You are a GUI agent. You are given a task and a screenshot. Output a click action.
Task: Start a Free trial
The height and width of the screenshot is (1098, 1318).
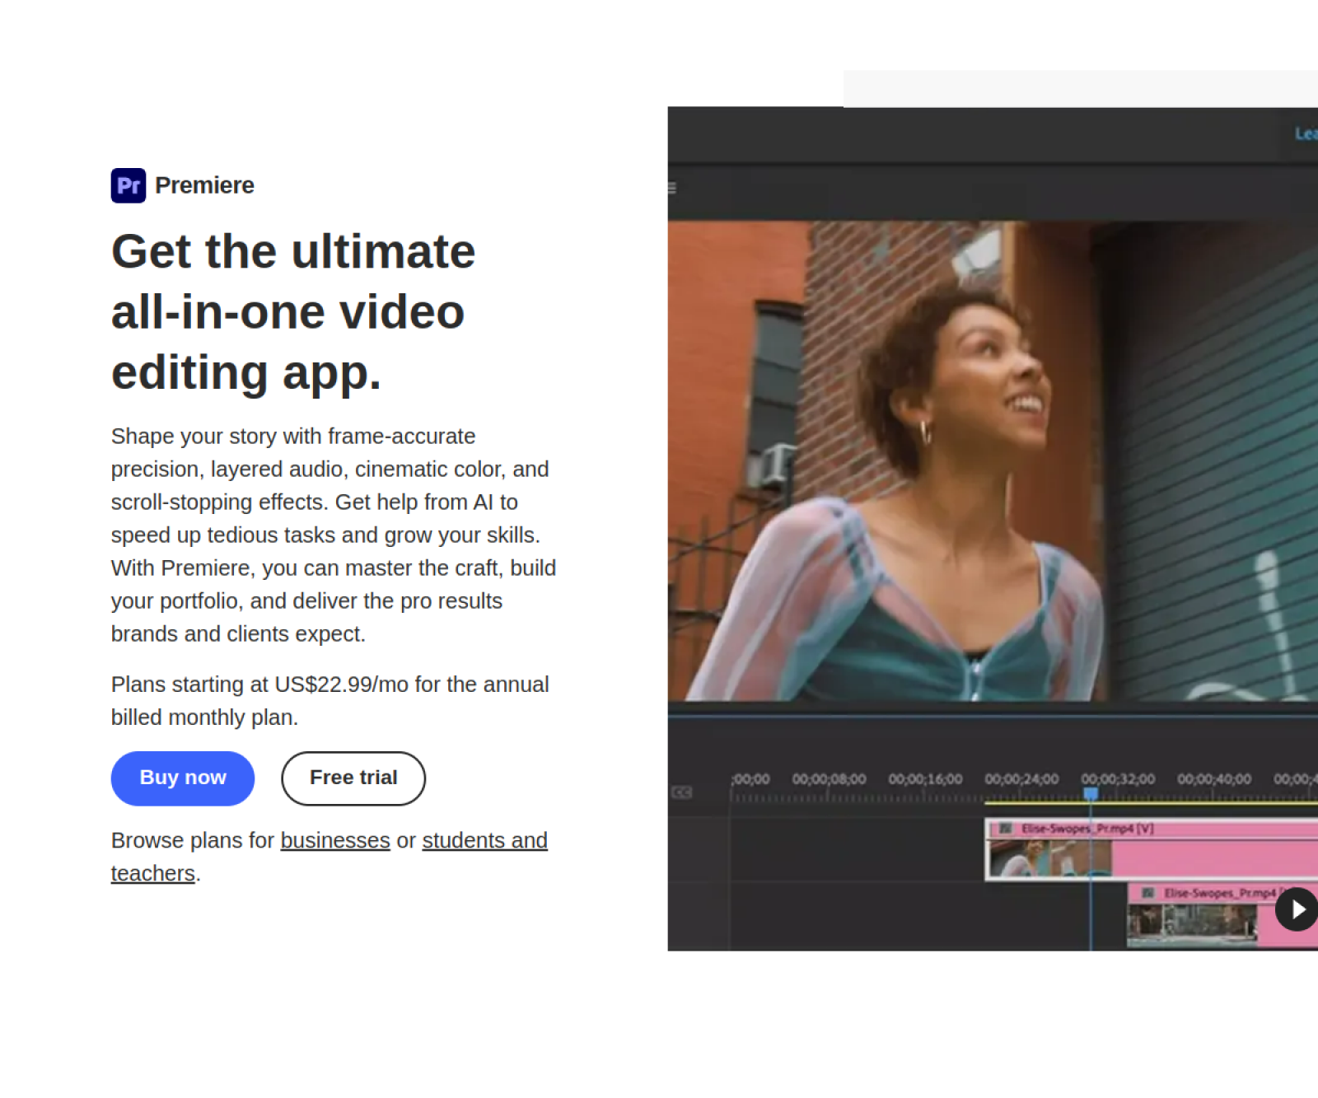pos(353,778)
